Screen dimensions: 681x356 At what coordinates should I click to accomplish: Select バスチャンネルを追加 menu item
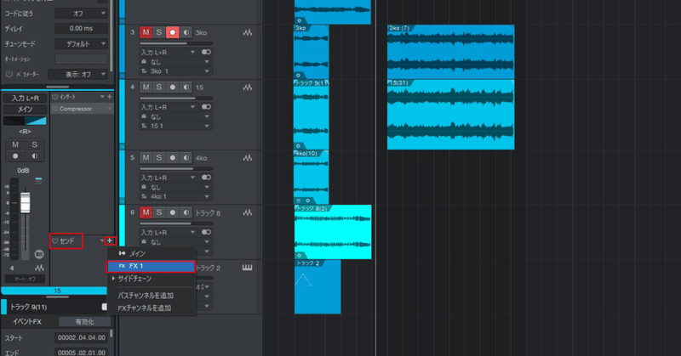click(x=152, y=296)
